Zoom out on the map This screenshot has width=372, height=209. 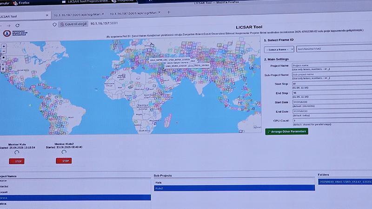pos(4,52)
